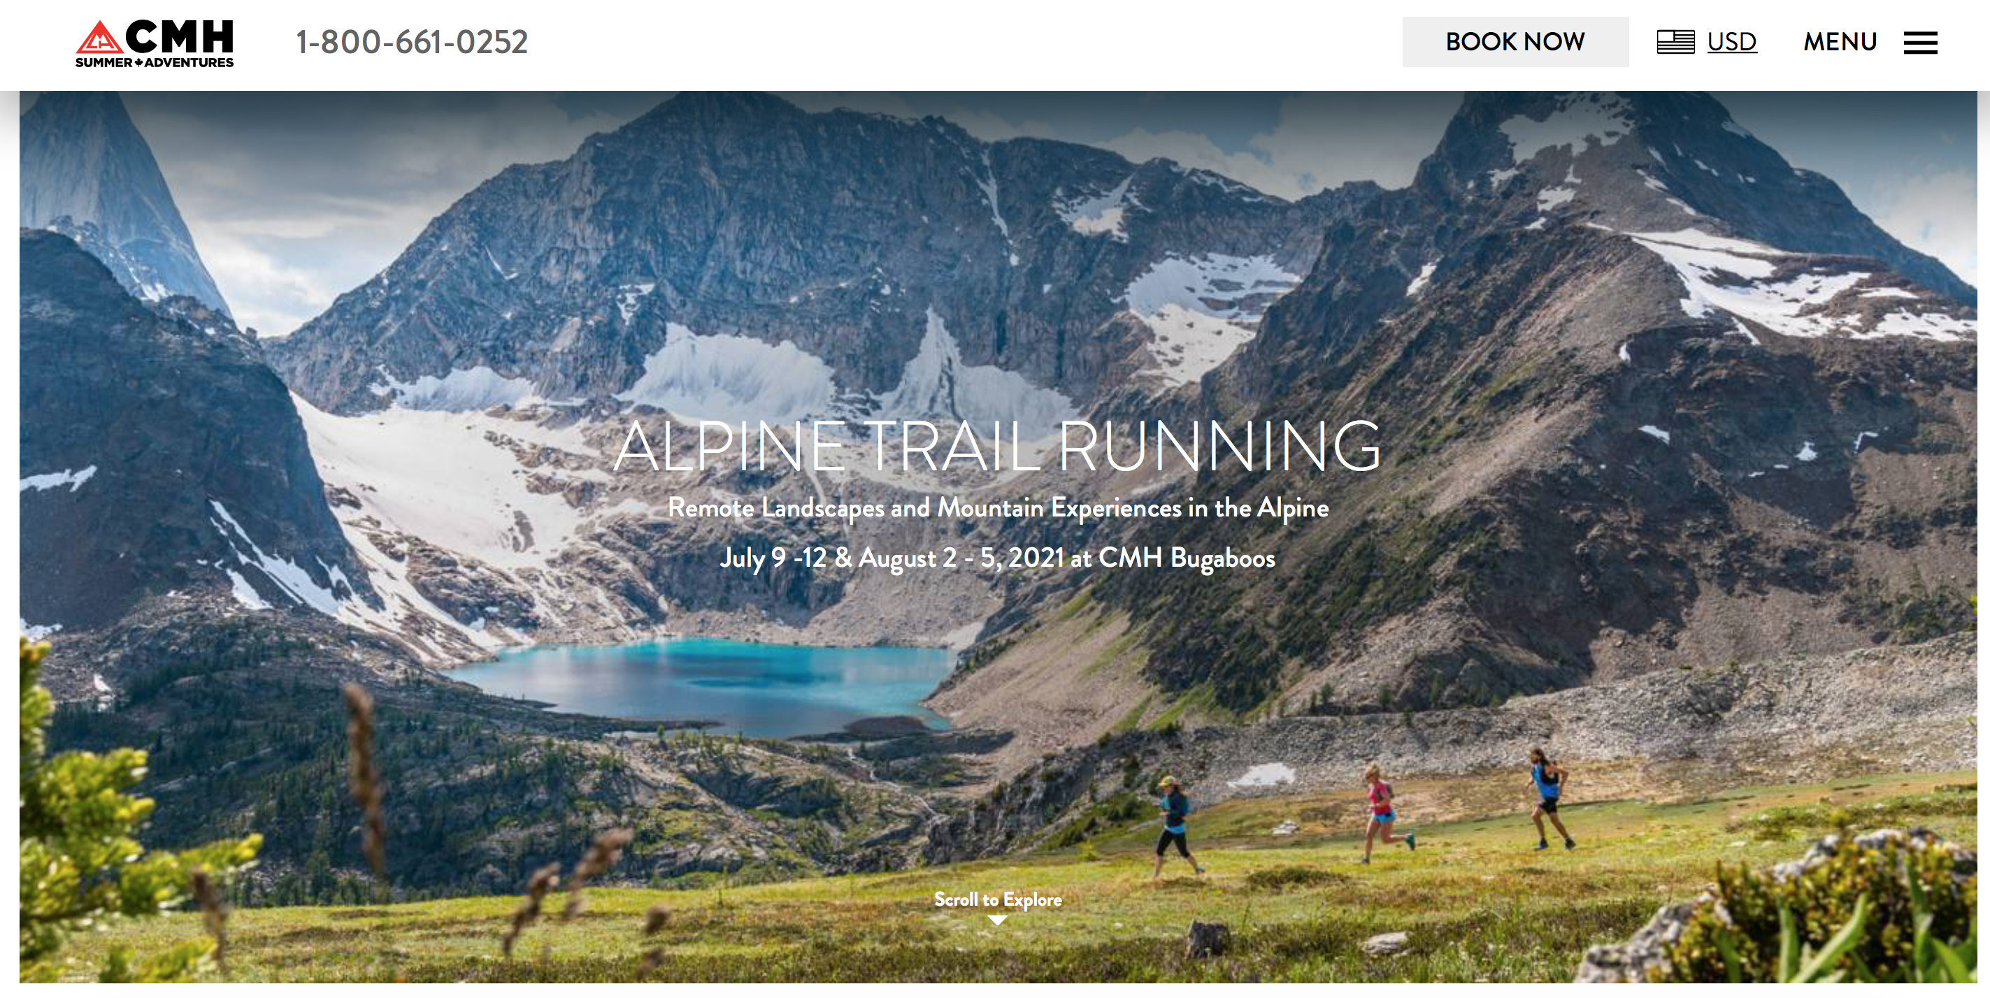Viewport: 1990px width, 998px height.
Task: Click the ALPINE TRAIL RUNNING heading
Action: coord(997,445)
